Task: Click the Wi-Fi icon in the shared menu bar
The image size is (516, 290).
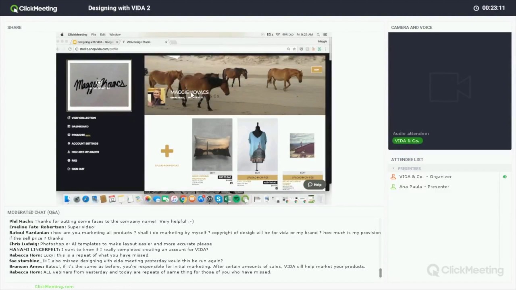Action: tap(278, 35)
